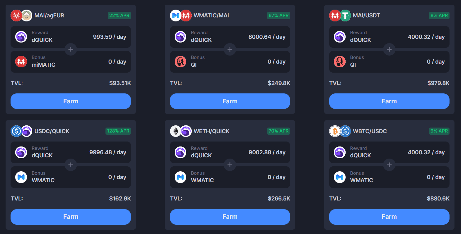Viewport: 461px width, 234px height.
Task: Click Farm under the USDC/QUICK pool
Action: click(x=71, y=217)
